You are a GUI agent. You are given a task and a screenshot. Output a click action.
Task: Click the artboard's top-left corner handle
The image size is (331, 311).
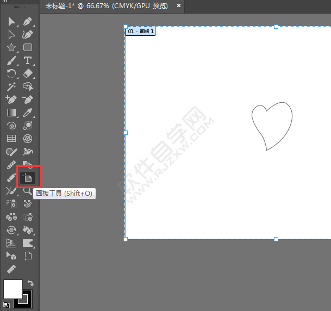126,27
